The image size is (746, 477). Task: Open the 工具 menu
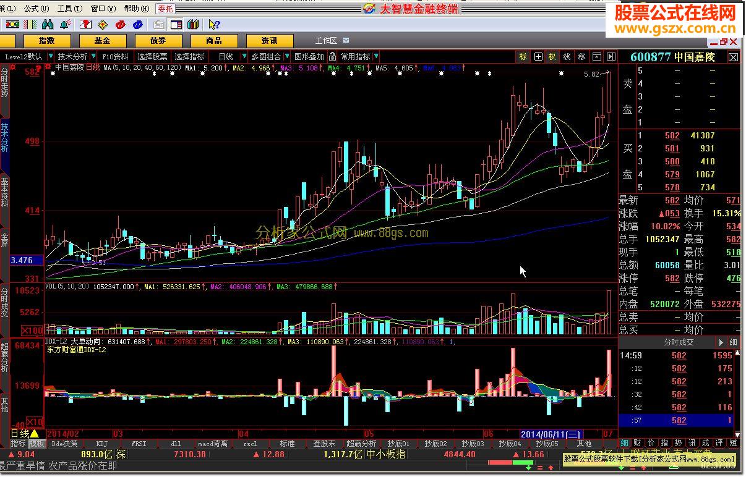pyautogui.click(x=69, y=9)
